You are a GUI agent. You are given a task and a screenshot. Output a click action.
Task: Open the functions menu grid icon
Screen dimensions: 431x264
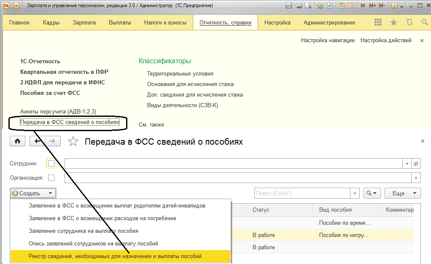[378, 23]
